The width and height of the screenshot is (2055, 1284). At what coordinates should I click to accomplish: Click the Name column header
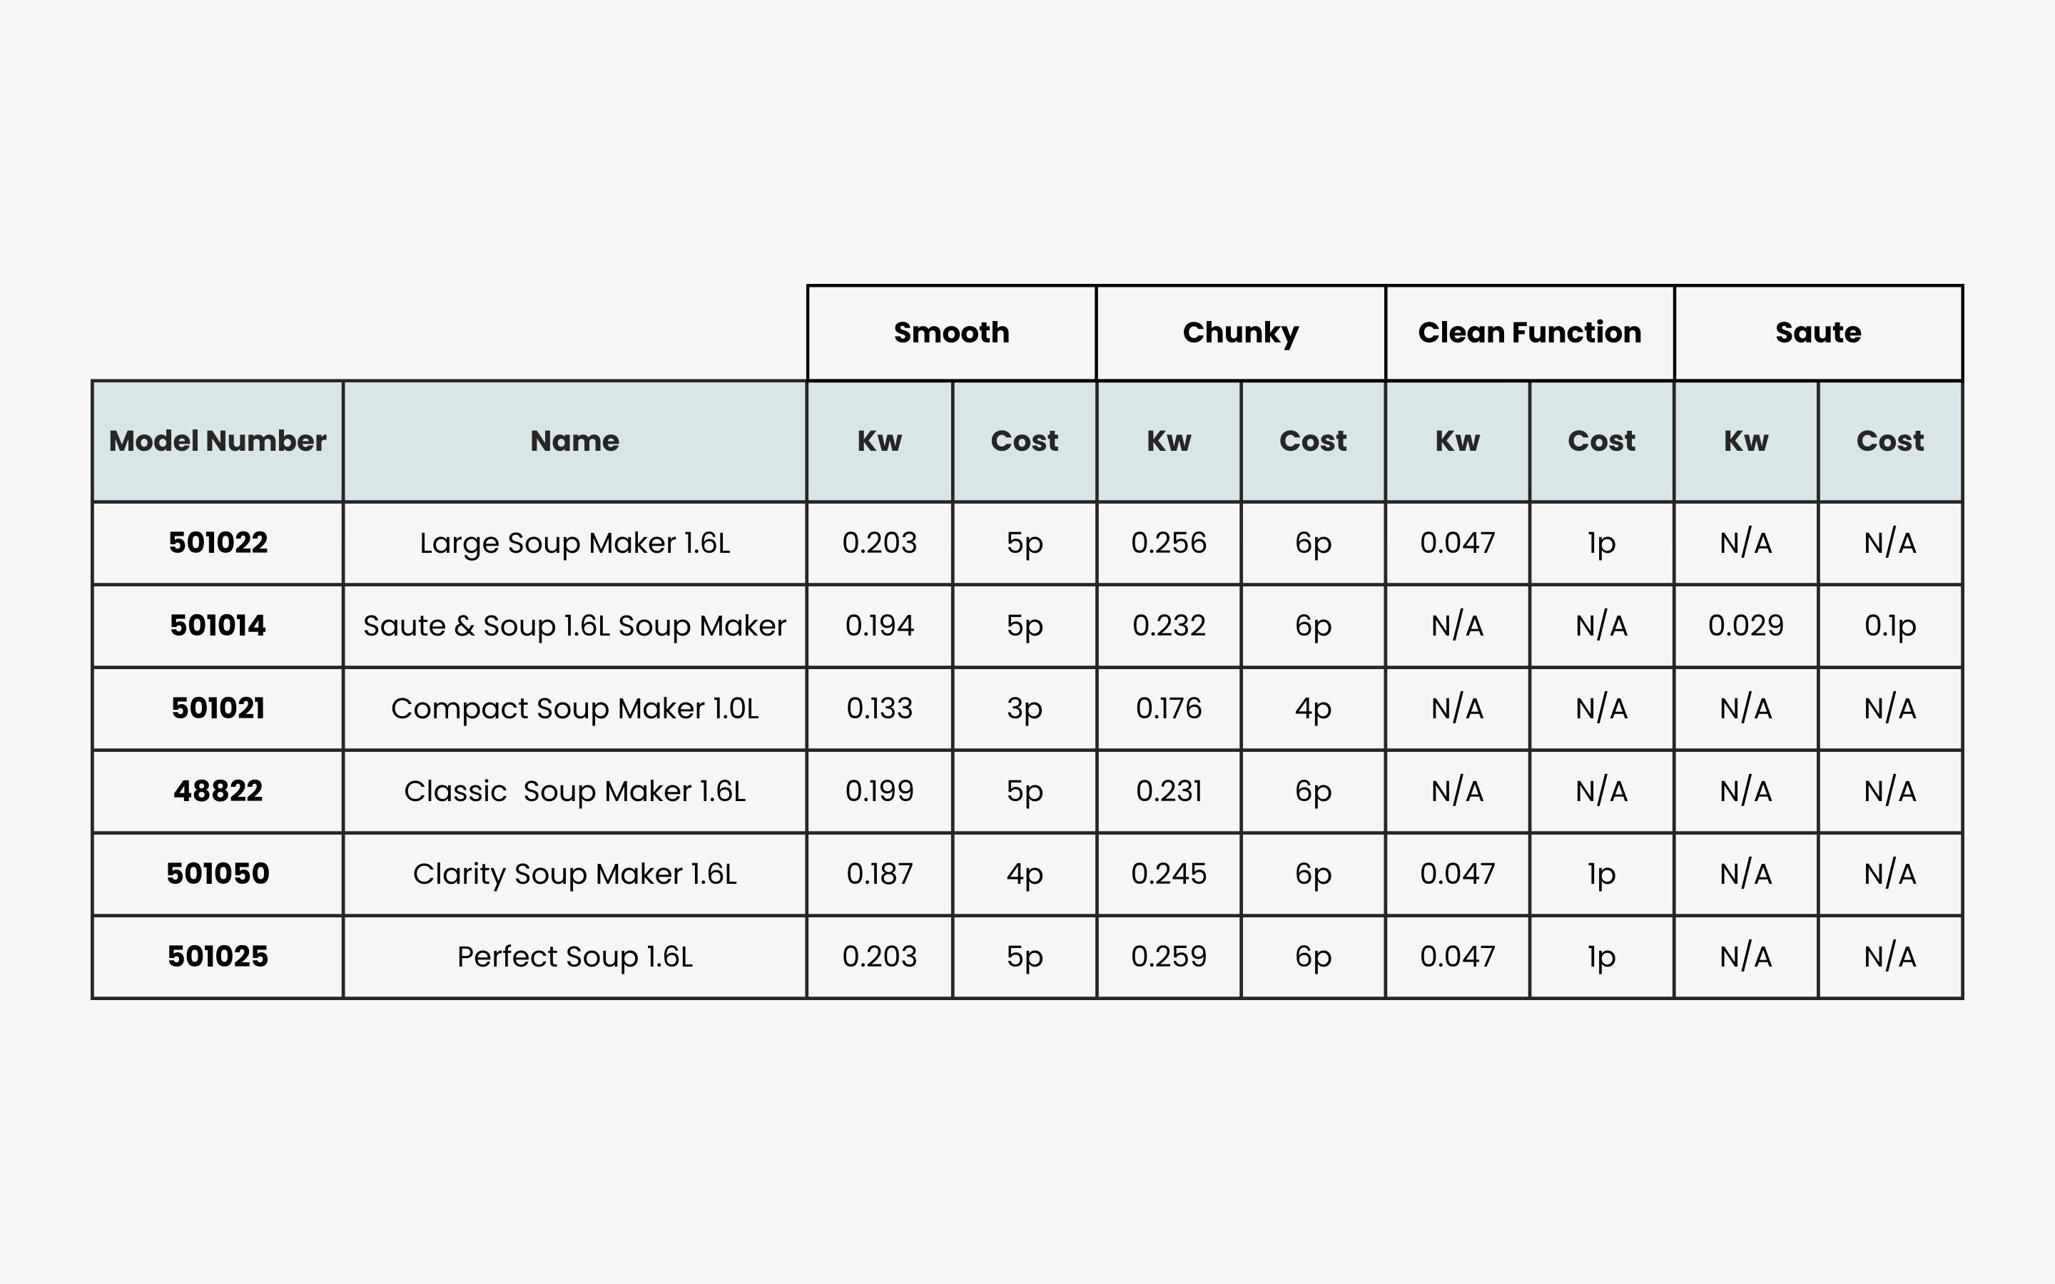574,441
